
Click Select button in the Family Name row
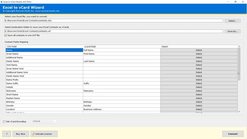(199, 61)
